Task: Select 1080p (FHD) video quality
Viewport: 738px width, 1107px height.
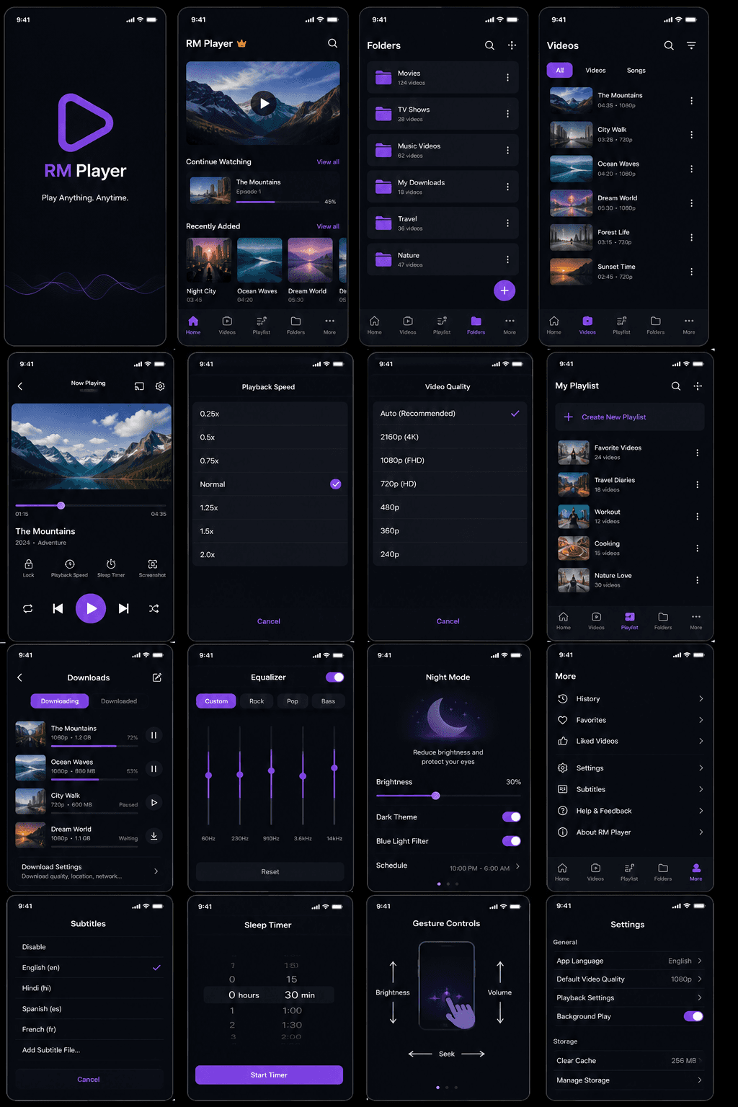Action: point(448,461)
